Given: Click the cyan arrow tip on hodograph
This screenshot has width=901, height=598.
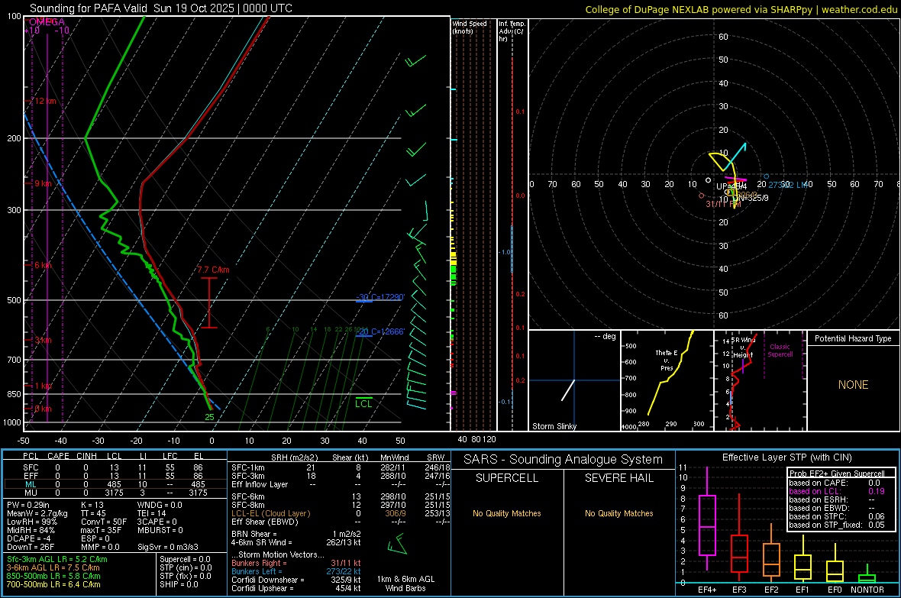Looking at the screenshot, I should tap(745, 144).
